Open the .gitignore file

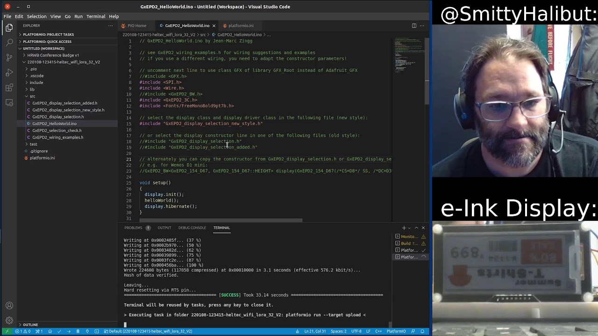39,151
